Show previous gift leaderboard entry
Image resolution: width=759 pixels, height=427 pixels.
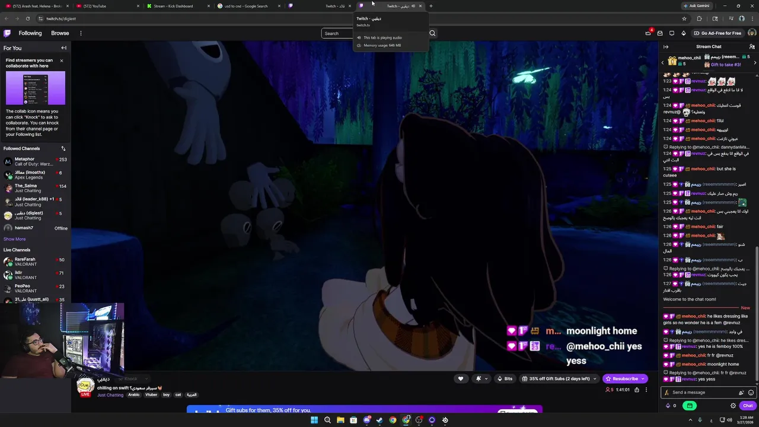(662, 62)
